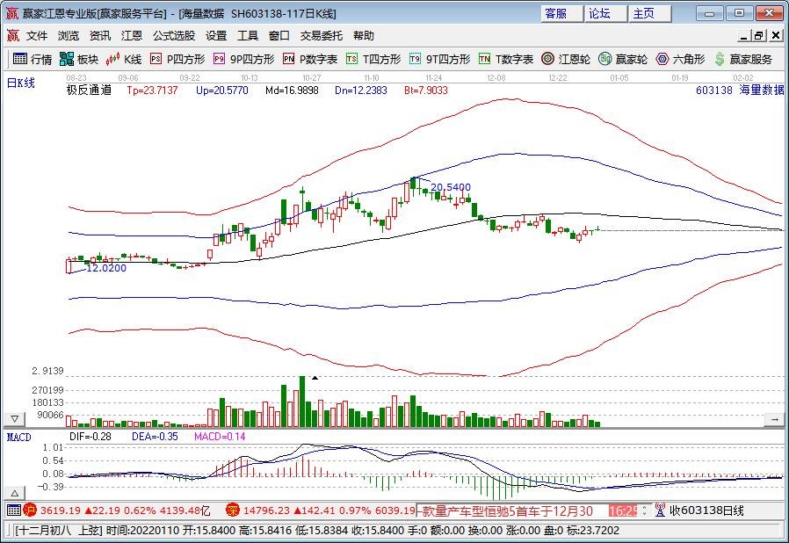The image size is (789, 543).
Task: Click the 收603138日线 status text
Action: coord(707,510)
